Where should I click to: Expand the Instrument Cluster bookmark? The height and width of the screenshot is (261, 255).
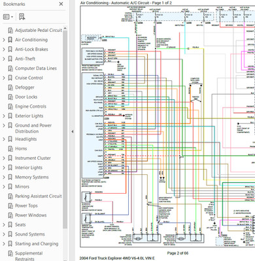coord(4,158)
